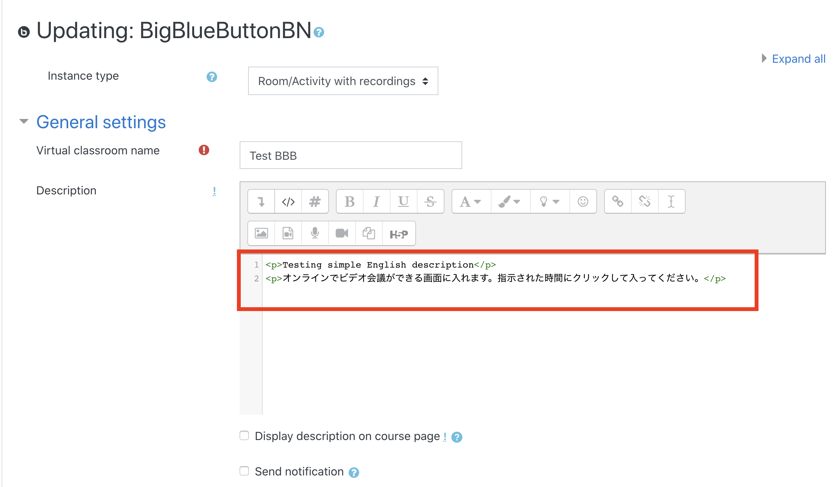The width and height of the screenshot is (839, 487).
Task: Insert H5P content
Action: pyautogui.click(x=399, y=233)
